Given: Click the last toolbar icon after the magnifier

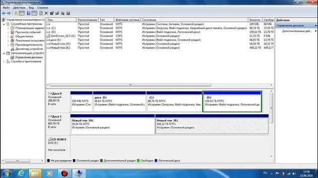Looking at the screenshot, I should tap(68, 13).
